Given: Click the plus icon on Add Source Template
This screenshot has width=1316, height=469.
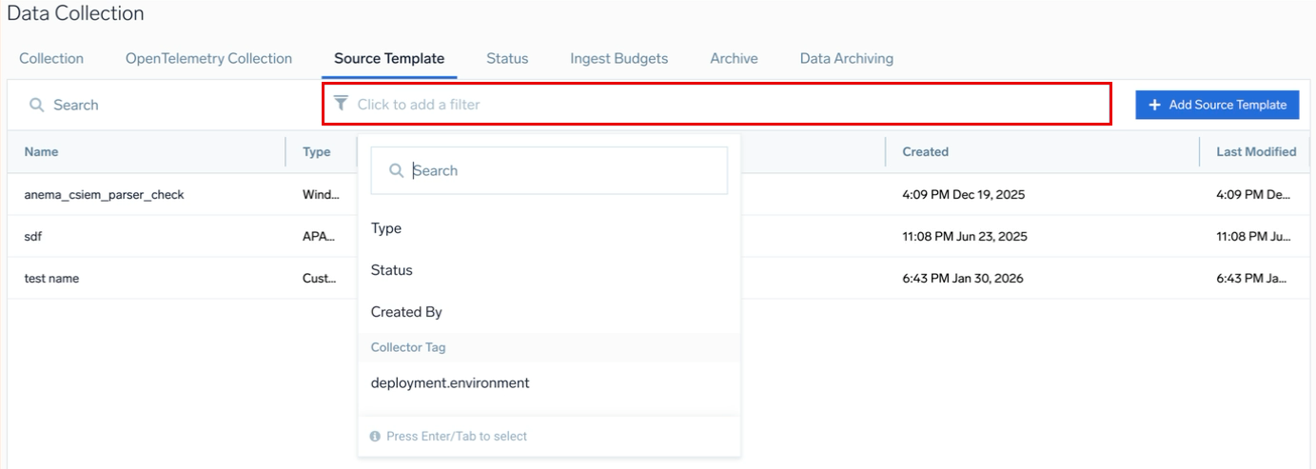Looking at the screenshot, I should point(1154,105).
